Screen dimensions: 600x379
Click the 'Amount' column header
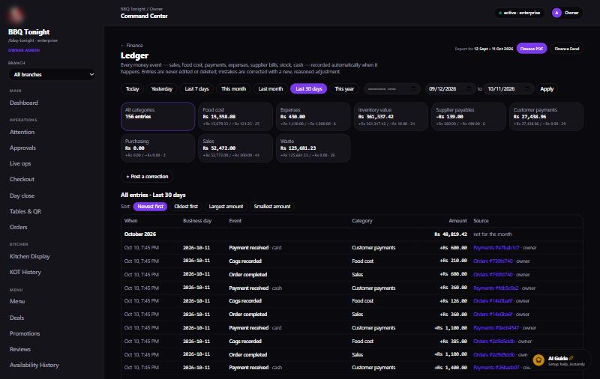point(457,221)
